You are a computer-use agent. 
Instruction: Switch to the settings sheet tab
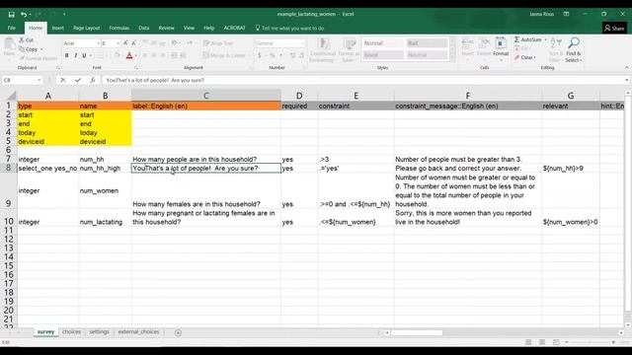[x=99, y=332]
